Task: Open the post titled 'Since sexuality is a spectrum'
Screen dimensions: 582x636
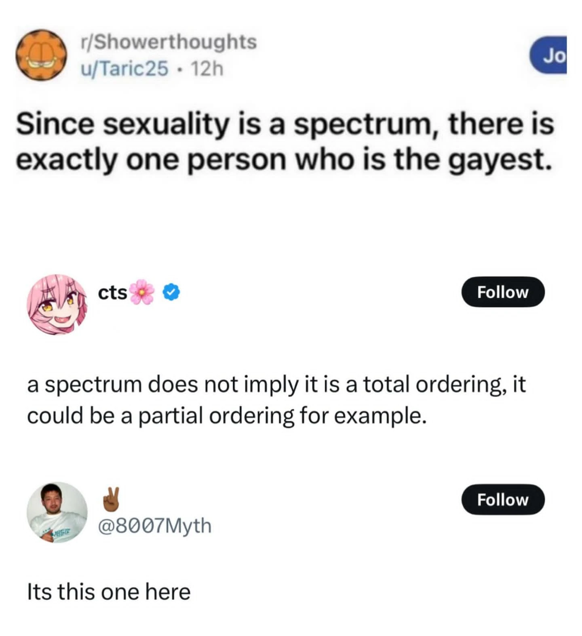Action: tap(285, 141)
